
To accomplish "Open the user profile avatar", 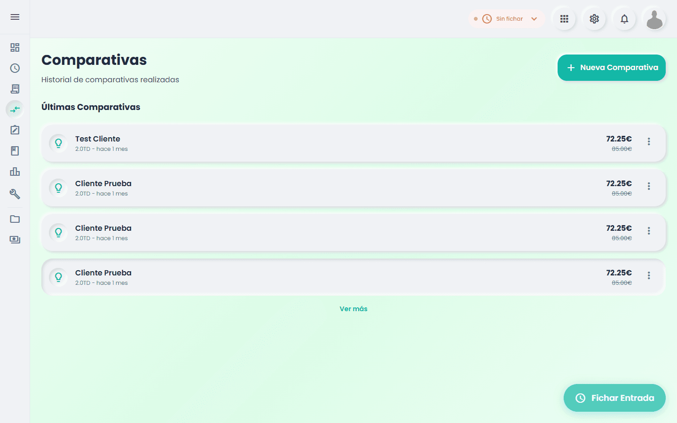I will [654, 19].
